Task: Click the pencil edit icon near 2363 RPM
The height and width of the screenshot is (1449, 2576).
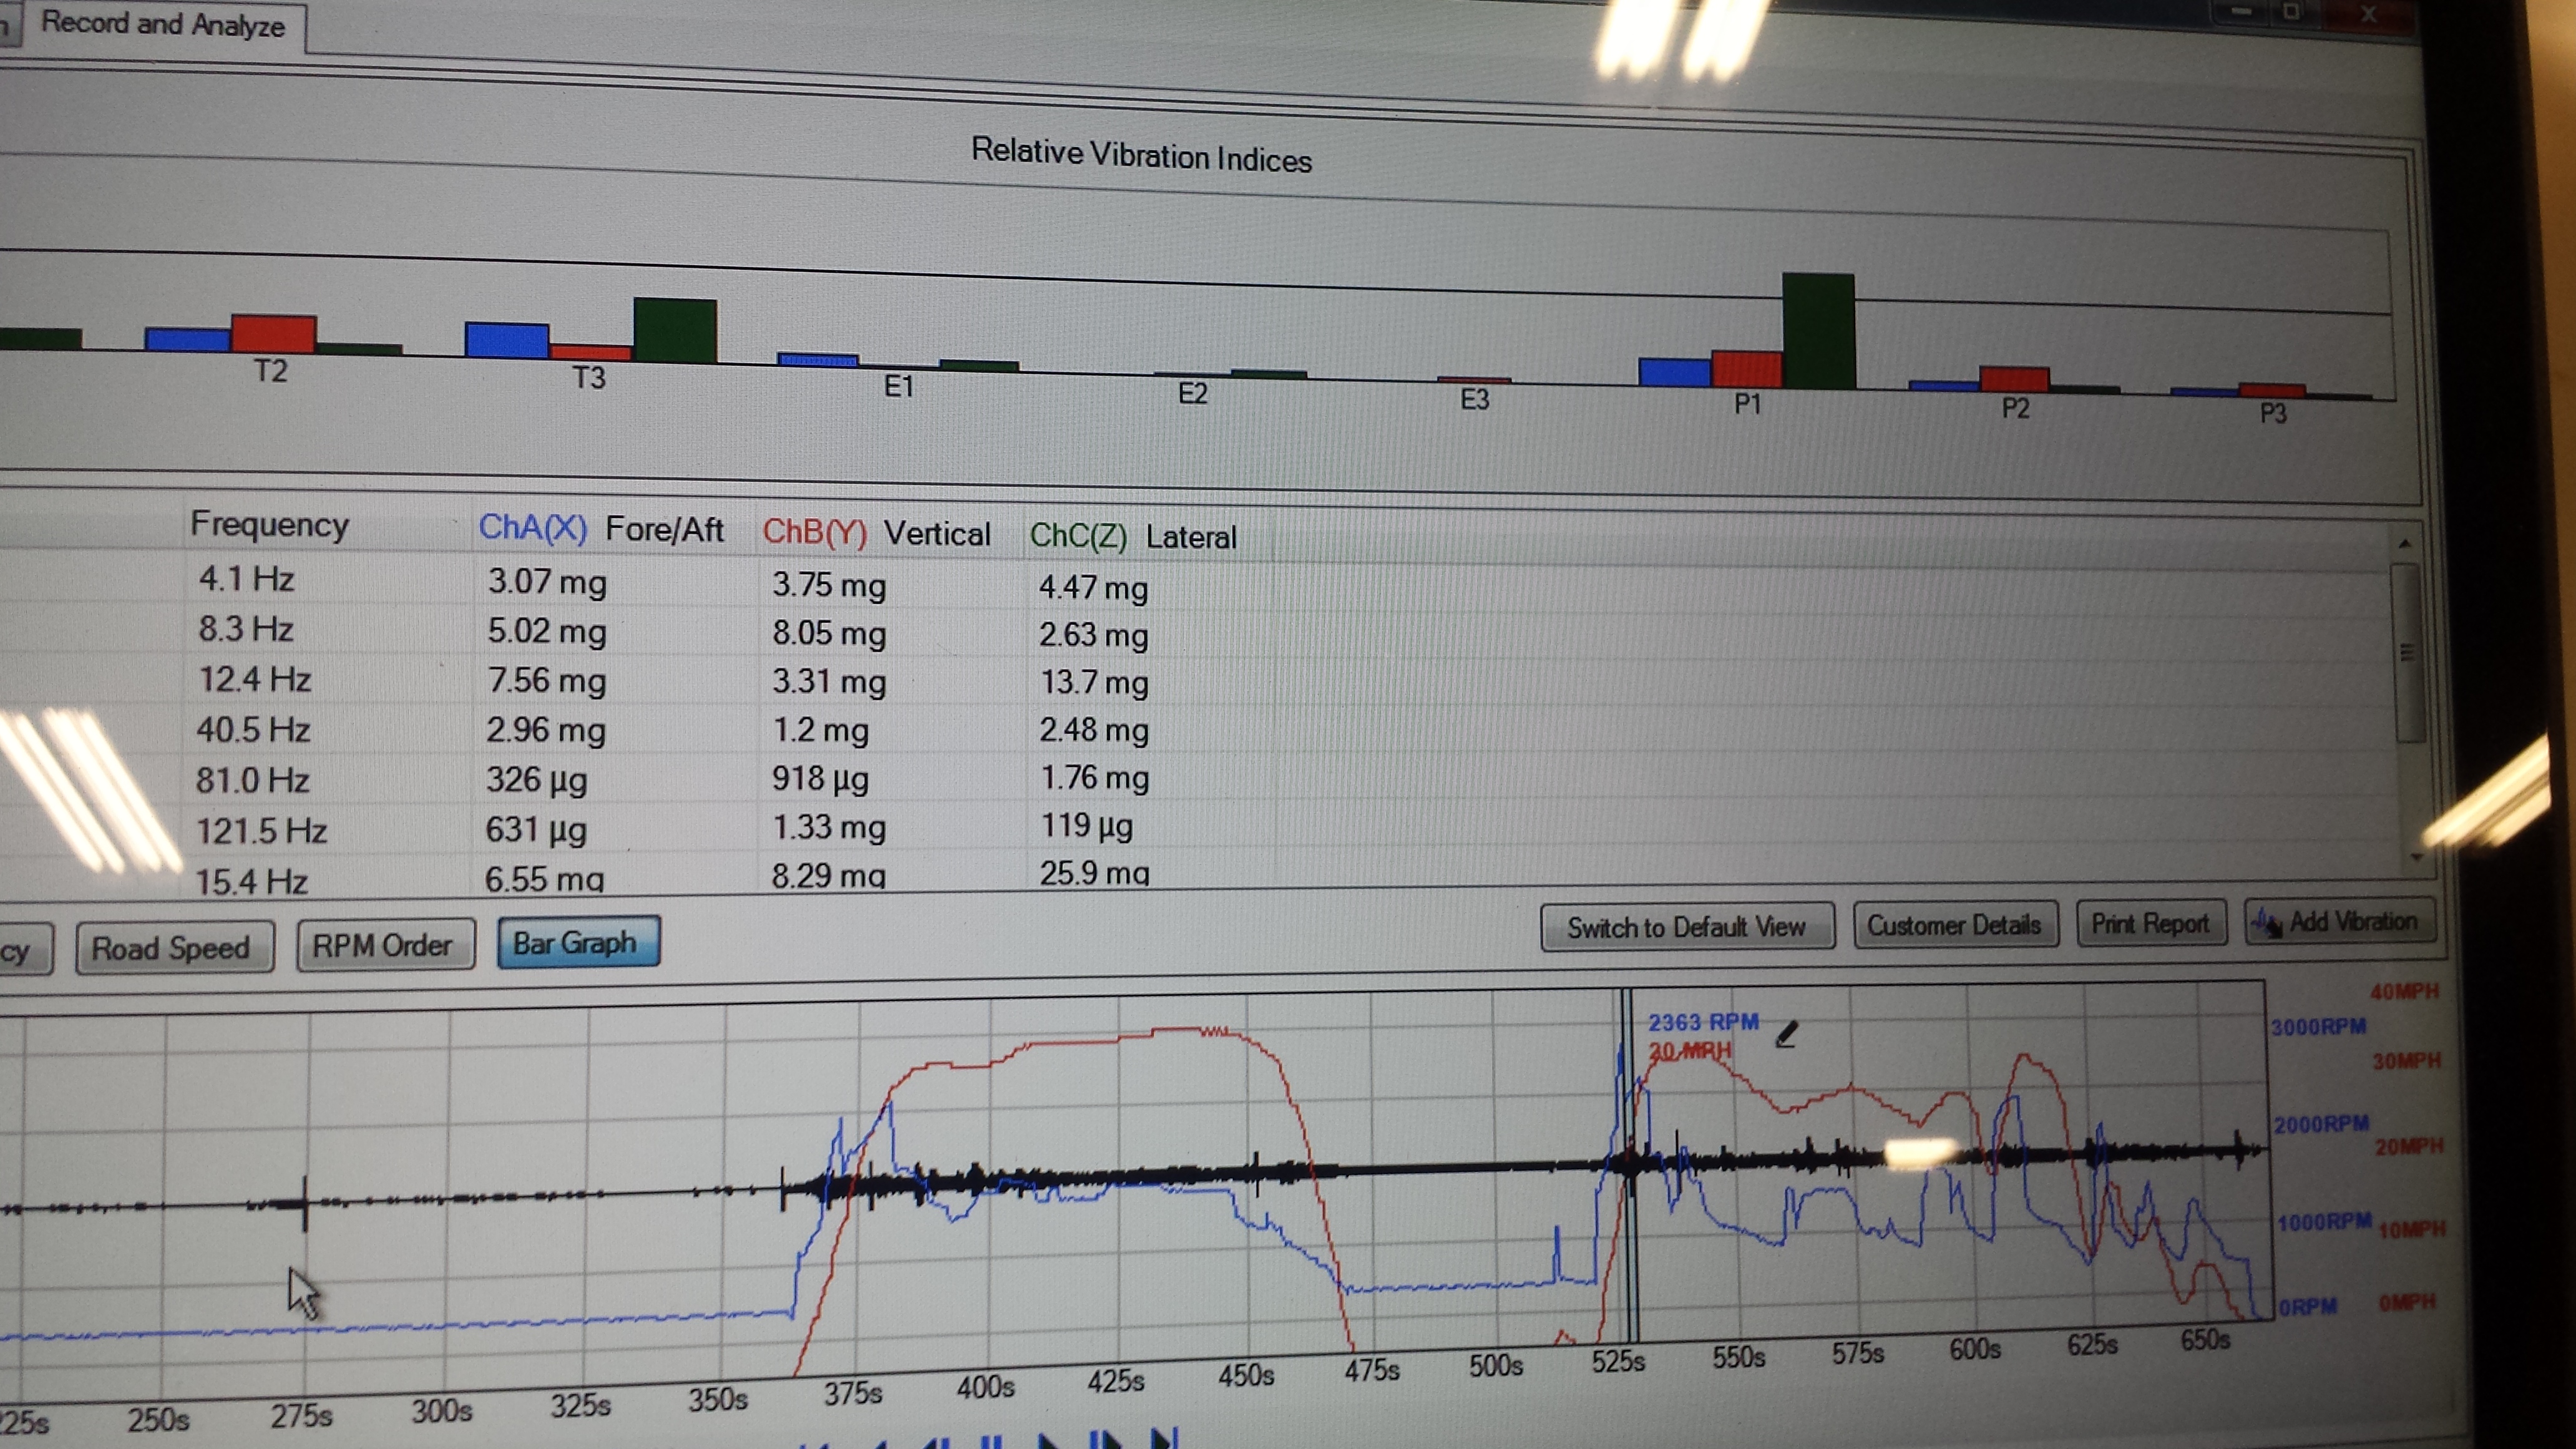Action: [1786, 1034]
